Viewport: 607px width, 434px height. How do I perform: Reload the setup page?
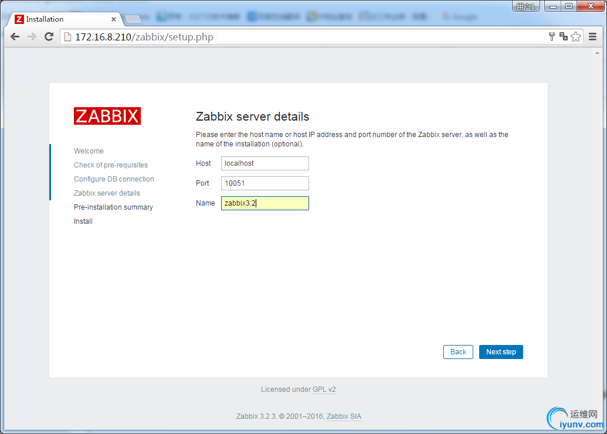coord(49,37)
